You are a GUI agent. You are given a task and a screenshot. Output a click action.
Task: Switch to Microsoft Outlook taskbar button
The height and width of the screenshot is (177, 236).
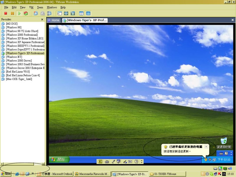pyautogui.click(x=55, y=174)
